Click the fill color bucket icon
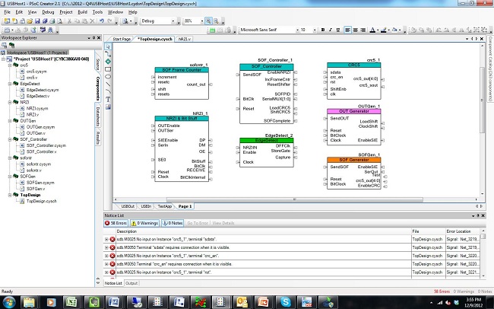This screenshot has height=309, width=494. pos(394,30)
